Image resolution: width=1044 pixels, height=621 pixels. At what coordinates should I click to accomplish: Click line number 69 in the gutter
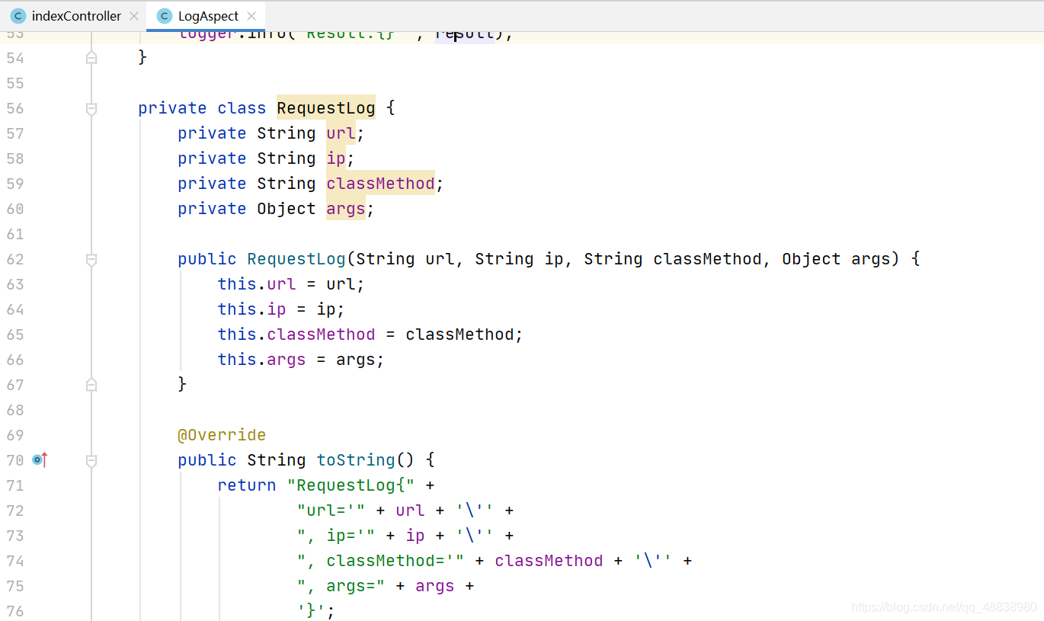15,435
